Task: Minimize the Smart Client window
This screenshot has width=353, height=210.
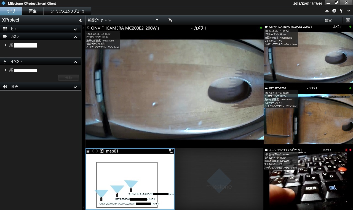Action: (x=328, y=2)
